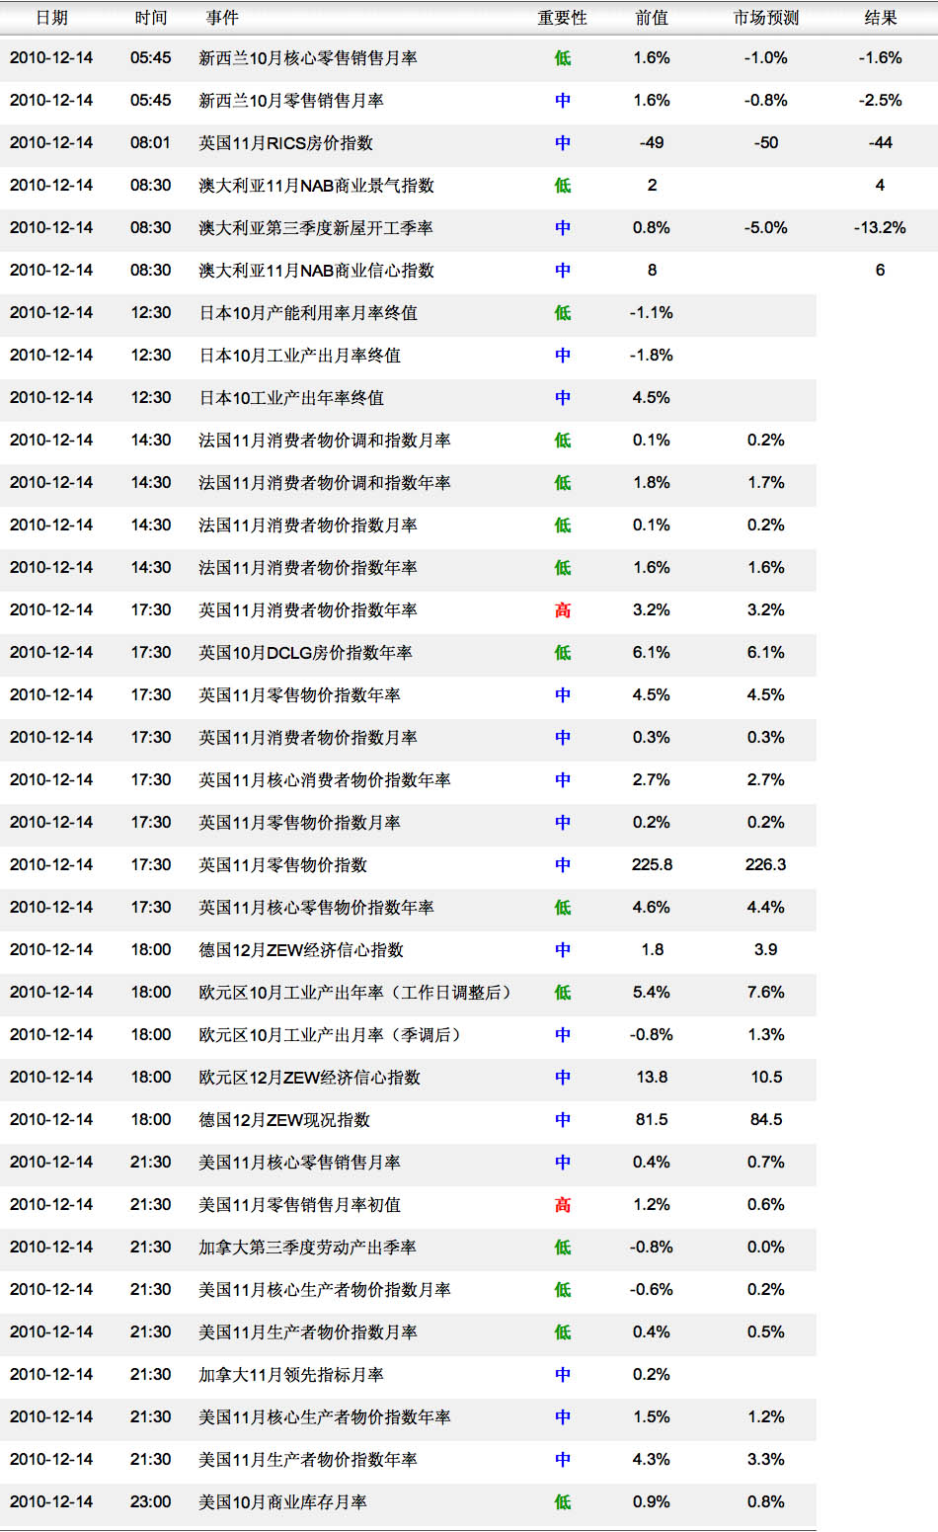Select event 澳大利亚11月NAB商业信心指数
Screen dimensions: 938x1532
tap(316, 271)
